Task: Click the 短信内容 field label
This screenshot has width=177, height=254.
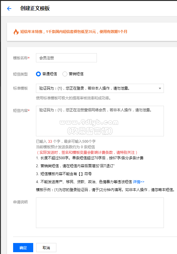Action: [21, 111]
